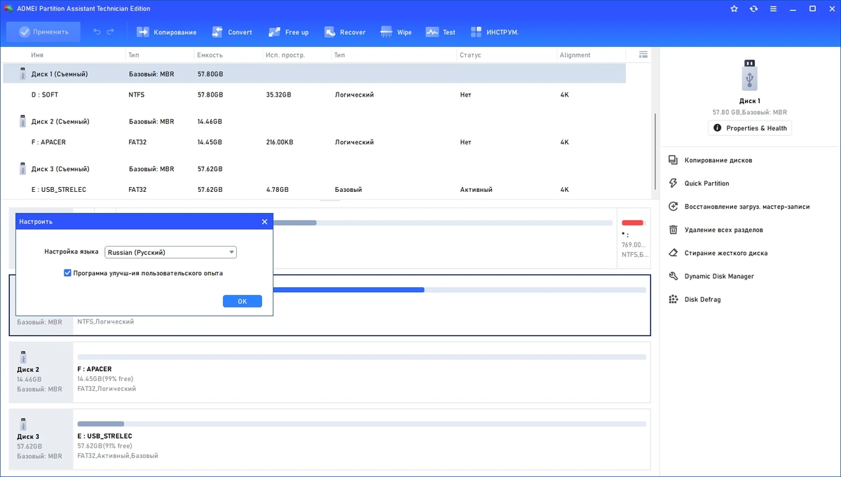
Task: Select the E : USB_STRELEC row in table
Action: pos(314,190)
